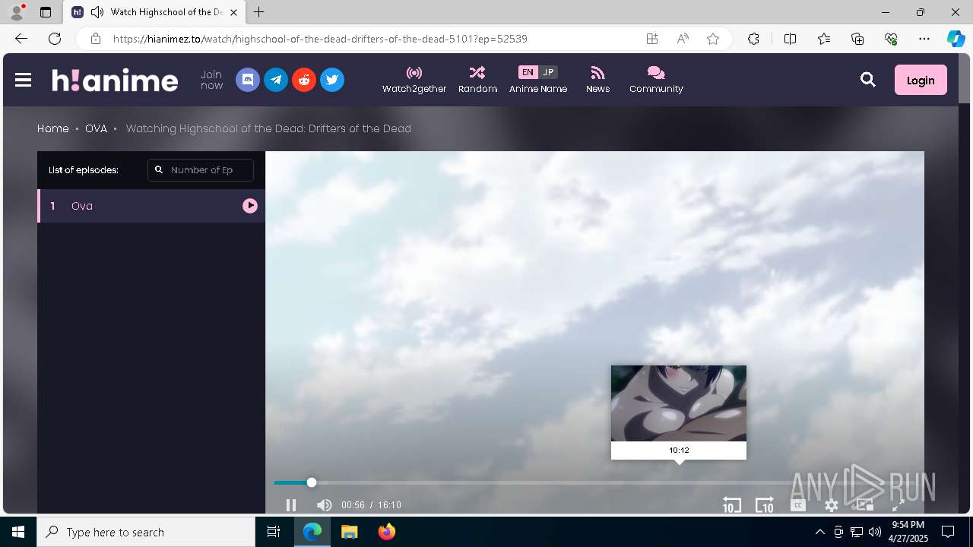Open the Twitter profile icon
The width and height of the screenshot is (973, 547).
332,80
